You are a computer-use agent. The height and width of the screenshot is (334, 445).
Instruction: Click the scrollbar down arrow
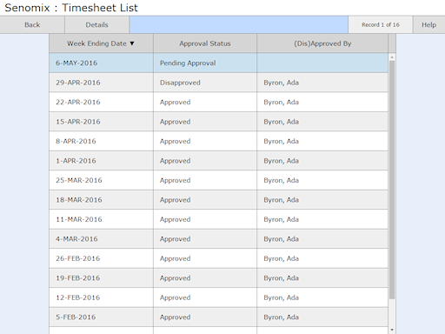(x=392, y=330)
